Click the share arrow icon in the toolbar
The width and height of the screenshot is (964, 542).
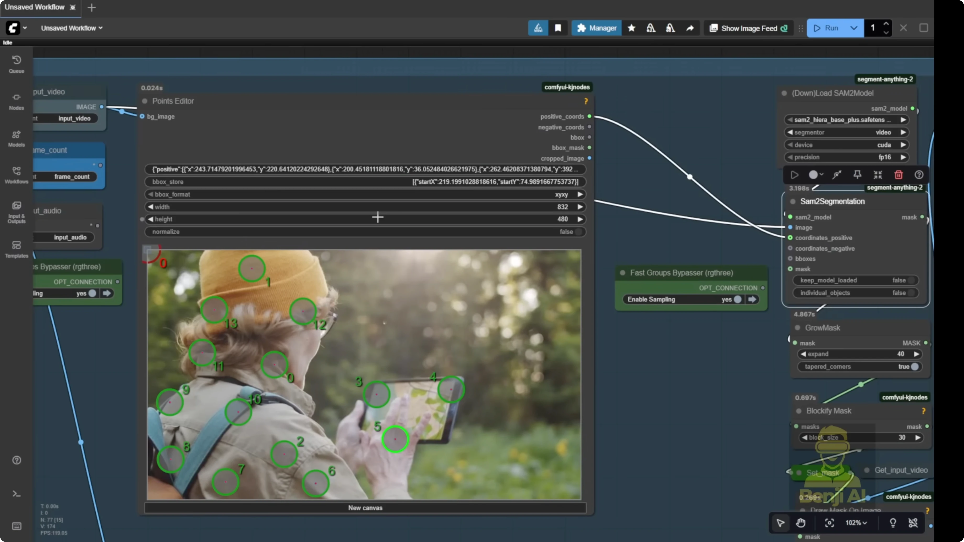690,28
